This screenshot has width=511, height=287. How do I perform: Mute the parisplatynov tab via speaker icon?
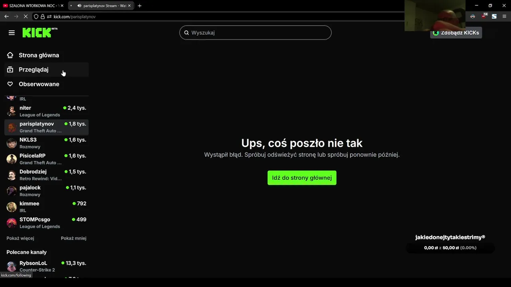point(79,6)
